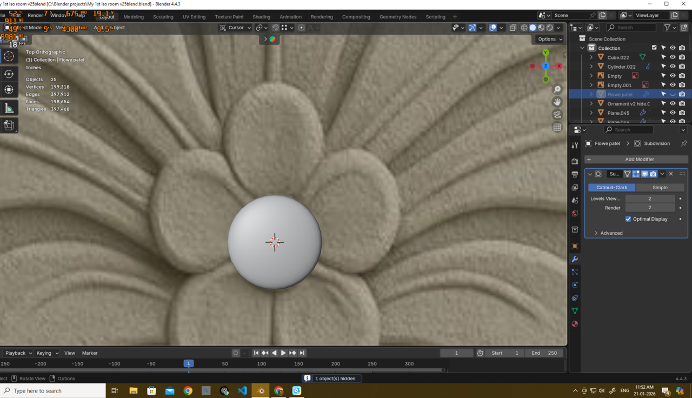This screenshot has width=692, height=398.
Task: Select the Simple subdivision type
Action: click(660, 188)
